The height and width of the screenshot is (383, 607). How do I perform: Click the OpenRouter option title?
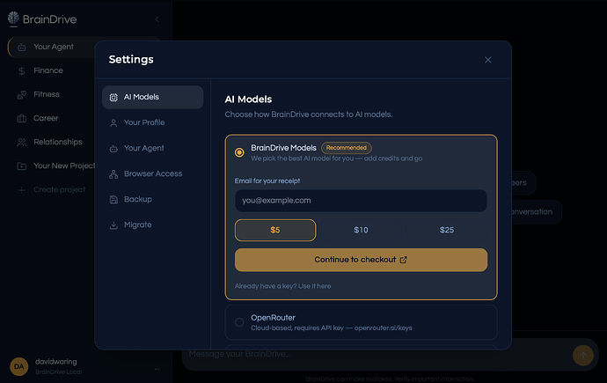273,318
